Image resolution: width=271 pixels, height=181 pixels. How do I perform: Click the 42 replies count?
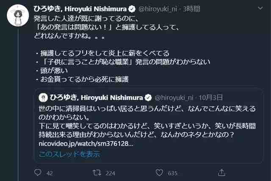pos(50,173)
